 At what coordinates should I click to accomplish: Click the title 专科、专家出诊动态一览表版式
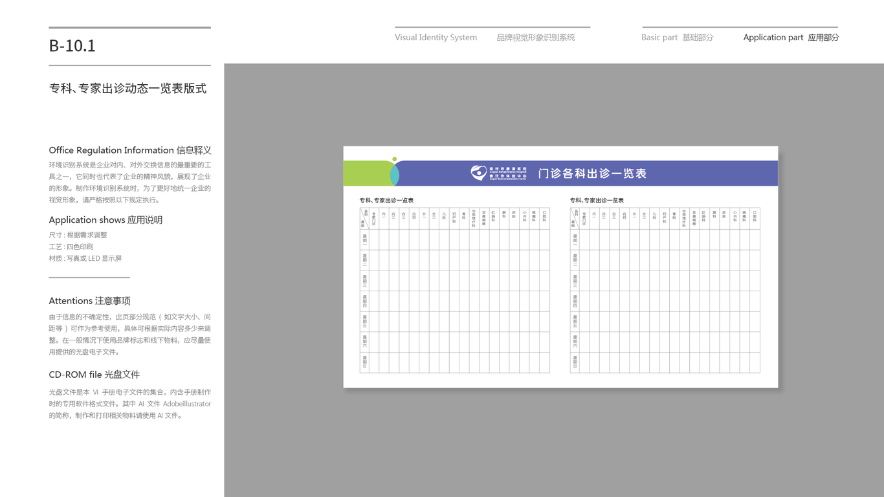pos(127,89)
